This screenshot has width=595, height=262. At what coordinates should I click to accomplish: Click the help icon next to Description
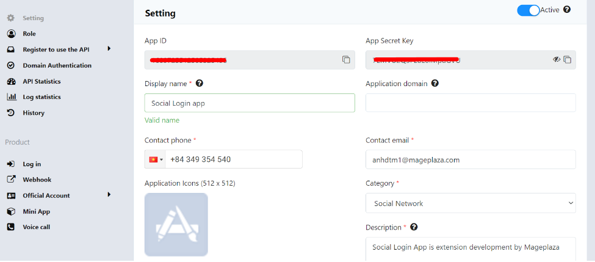(x=414, y=227)
